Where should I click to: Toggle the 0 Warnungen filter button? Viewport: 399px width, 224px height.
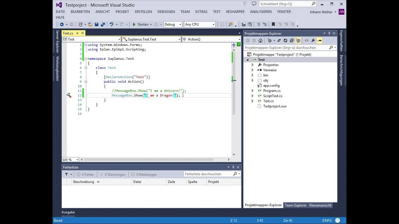click(x=113, y=175)
